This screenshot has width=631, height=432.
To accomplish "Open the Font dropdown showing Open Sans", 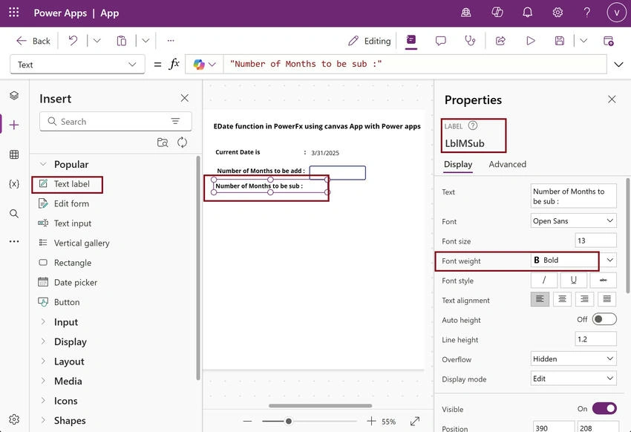I will point(573,221).
